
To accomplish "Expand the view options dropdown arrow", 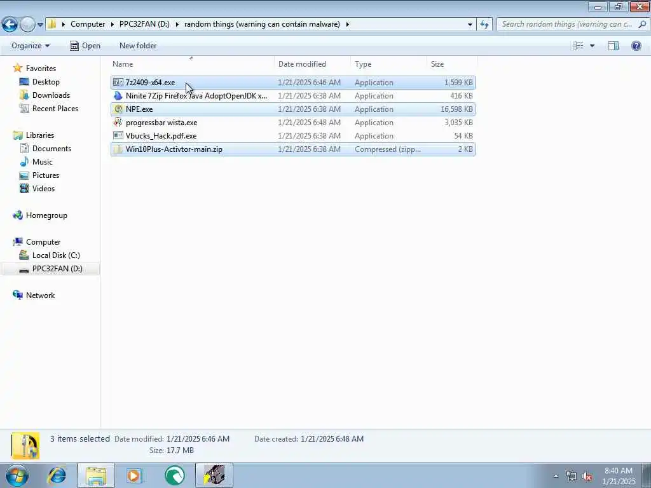I will [x=592, y=46].
